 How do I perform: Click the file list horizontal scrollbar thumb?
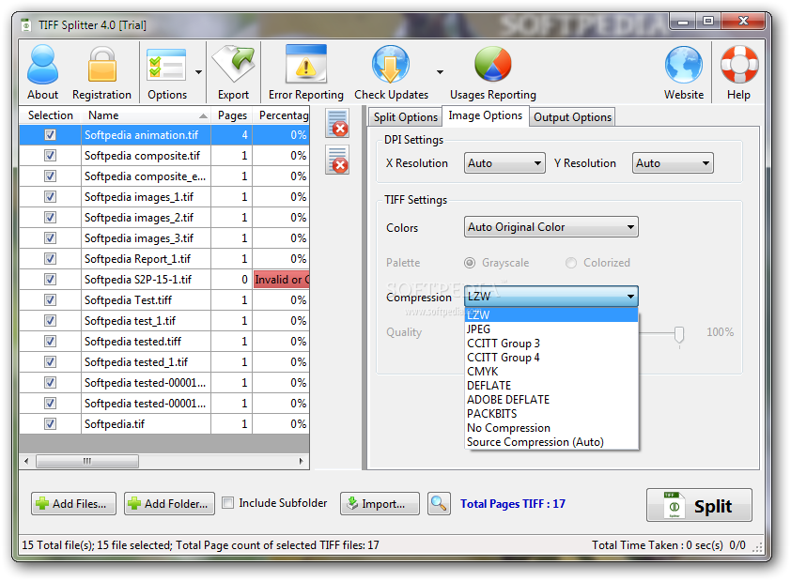point(87,461)
